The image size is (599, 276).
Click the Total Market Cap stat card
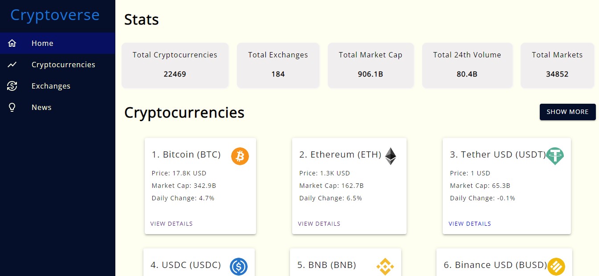371,65
